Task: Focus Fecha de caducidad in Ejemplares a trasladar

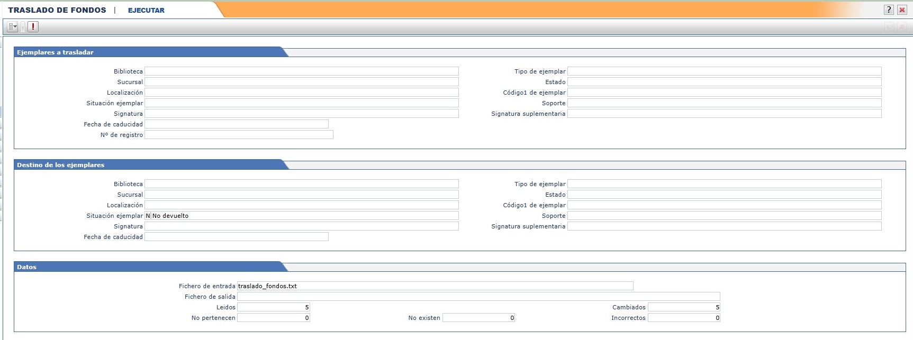Action: (x=237, y=124)
